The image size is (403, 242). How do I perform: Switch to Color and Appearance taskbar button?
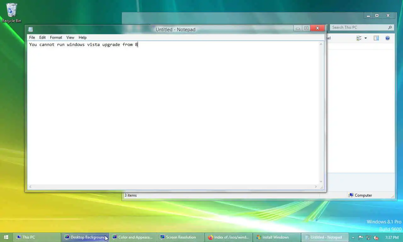(133, 237)
